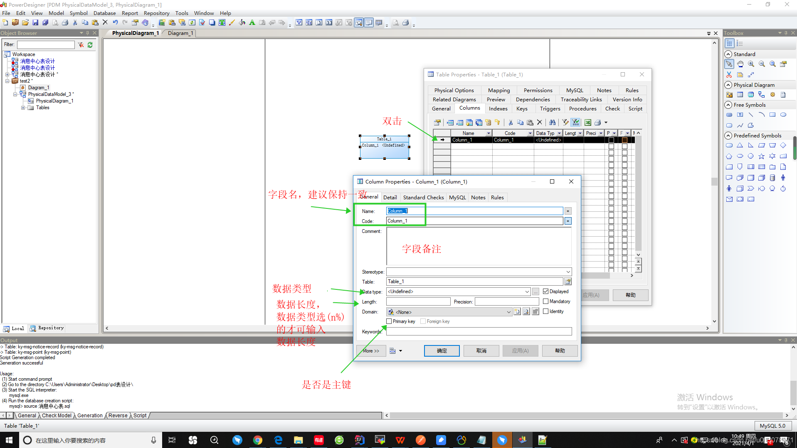
Task: Select the View tool in Physical Diagram toolbox
Action: (751, 95)
